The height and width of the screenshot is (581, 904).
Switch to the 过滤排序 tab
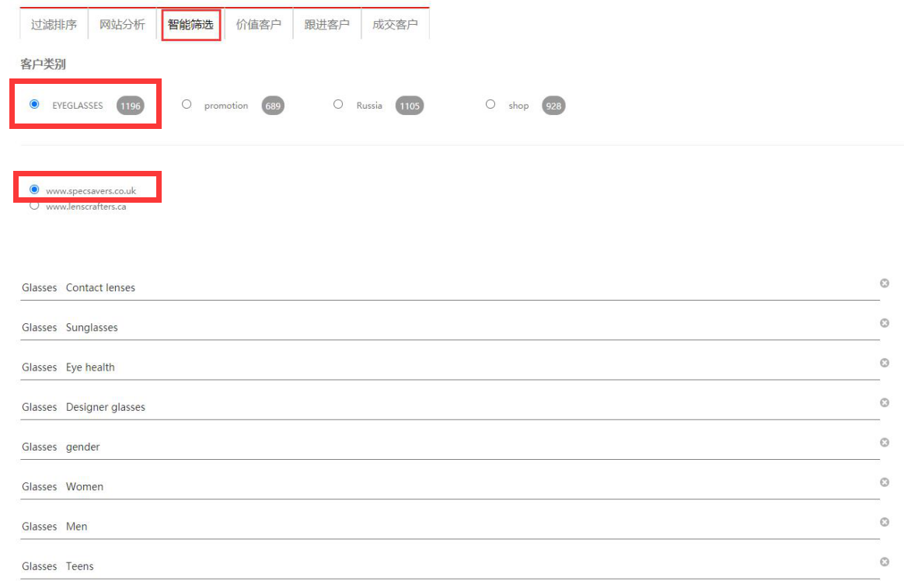coord(54,24)
